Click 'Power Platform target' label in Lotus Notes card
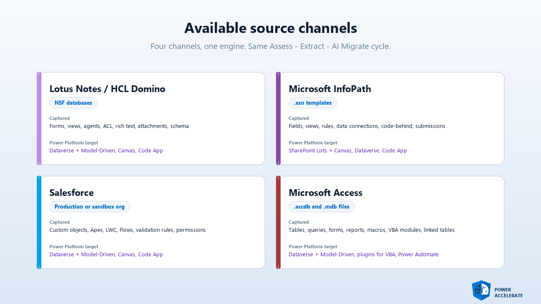This screenshot has height=304, width=541. pos(74,143)
